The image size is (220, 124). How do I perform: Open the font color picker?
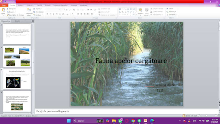pos(73,14)
